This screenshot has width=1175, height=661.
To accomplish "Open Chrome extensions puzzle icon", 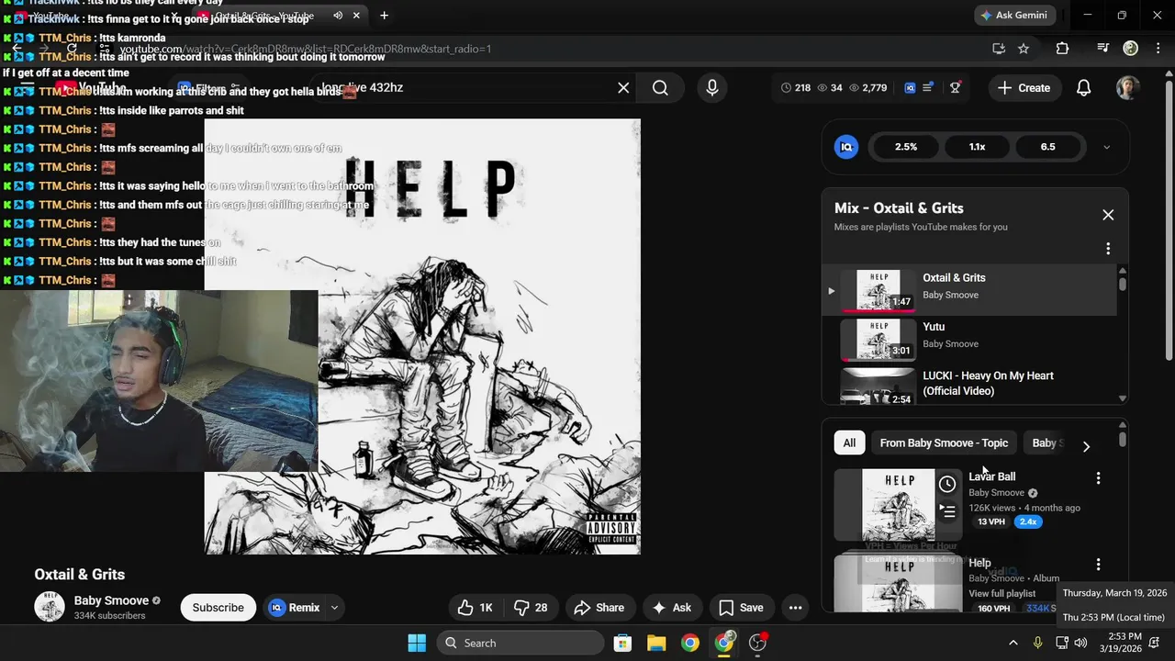I will (1062, 49).
